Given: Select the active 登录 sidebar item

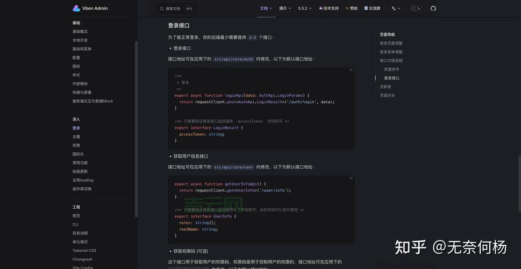Looking at the screenshot, I should 76,128.
